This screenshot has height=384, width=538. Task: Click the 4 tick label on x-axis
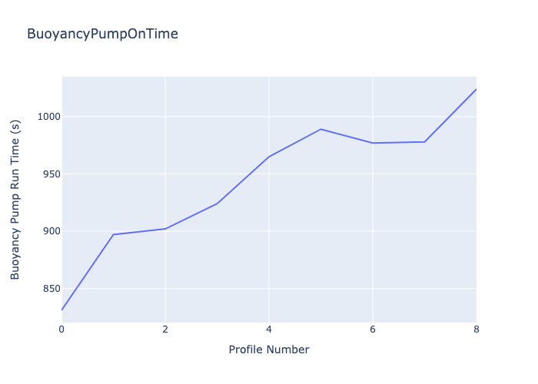tap(269, 329)
